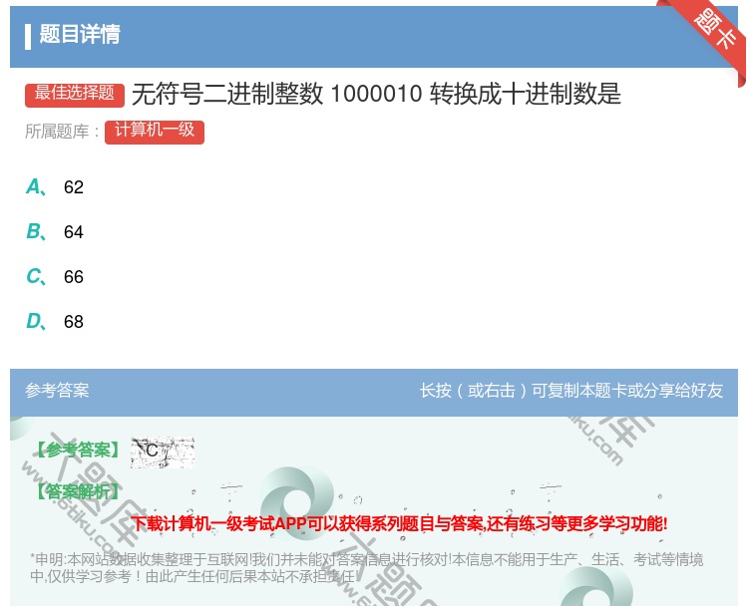
Task: Click the 【参考答案】 green label
Action: coord(77,450)
